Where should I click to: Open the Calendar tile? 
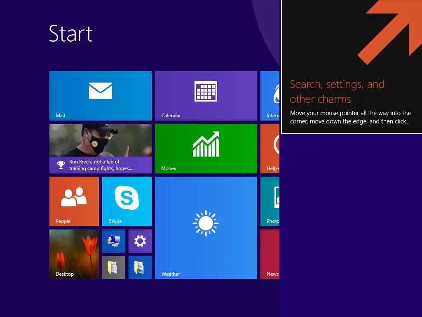click(x=206, y=96)
